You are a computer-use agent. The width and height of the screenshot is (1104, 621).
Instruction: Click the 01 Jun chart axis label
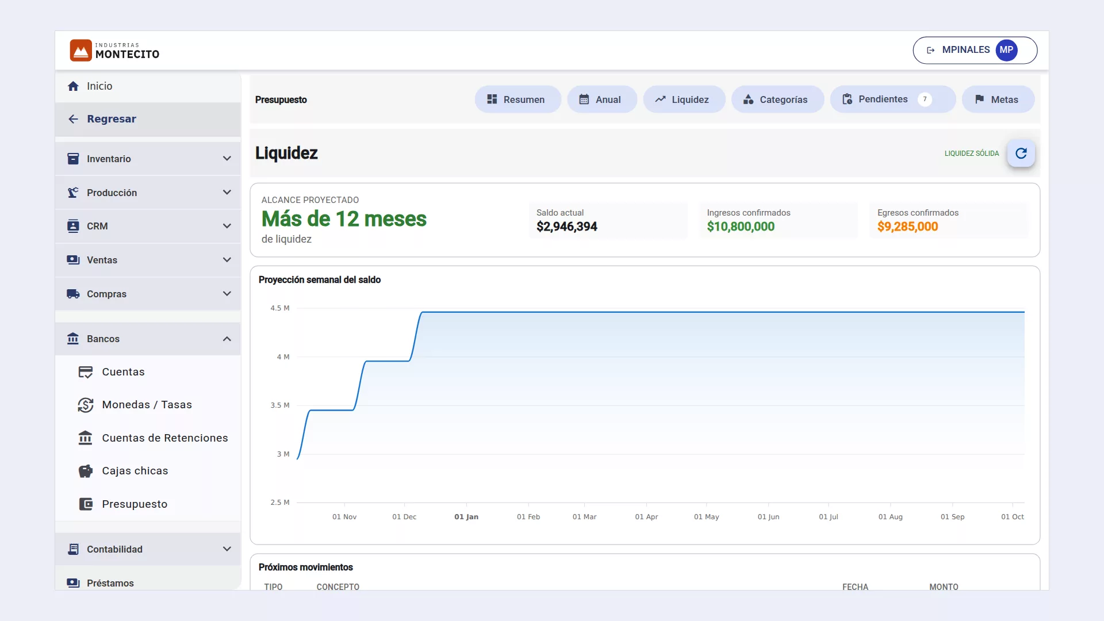tap(768, 517)
